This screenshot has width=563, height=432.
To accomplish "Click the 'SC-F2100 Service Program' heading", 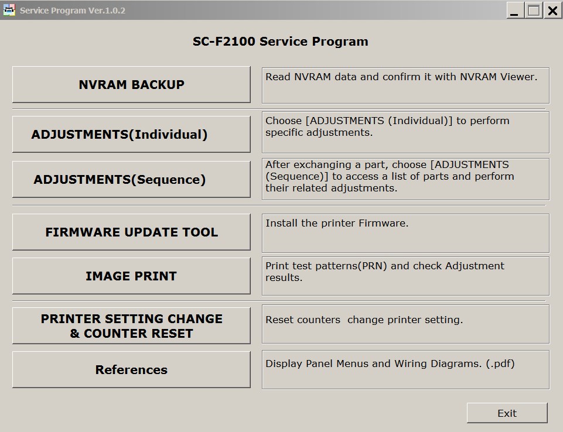I will [281, 41].
